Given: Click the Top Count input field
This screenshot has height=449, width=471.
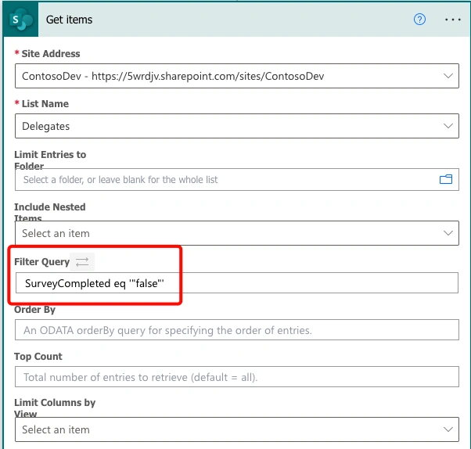Looking at the screenshot, I should coord(237,376).
